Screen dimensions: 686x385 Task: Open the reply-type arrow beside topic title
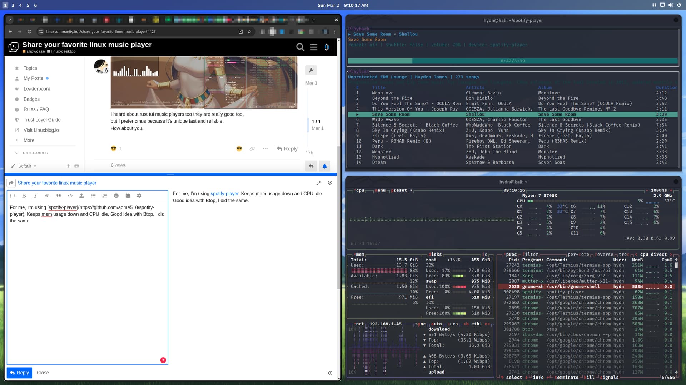tap(11, 183)
